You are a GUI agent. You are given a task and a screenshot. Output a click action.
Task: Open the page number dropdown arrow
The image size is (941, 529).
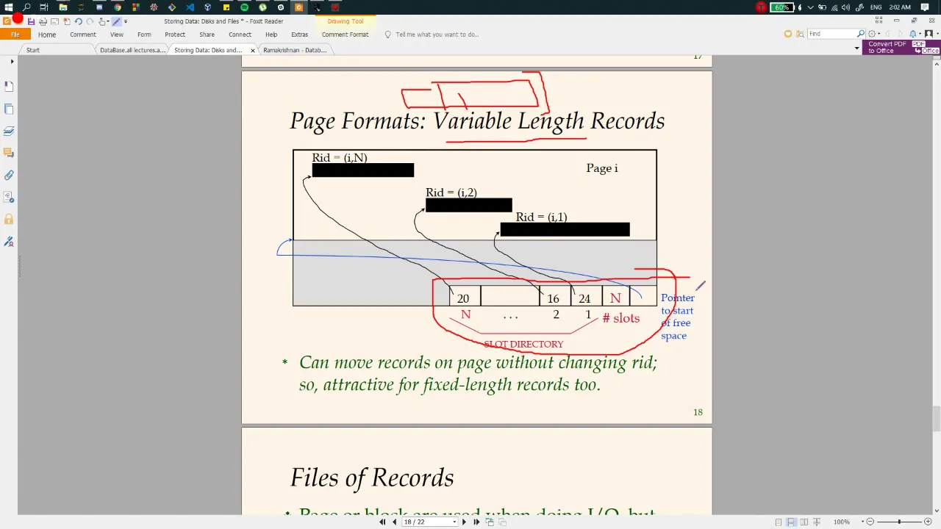(454, 522)
